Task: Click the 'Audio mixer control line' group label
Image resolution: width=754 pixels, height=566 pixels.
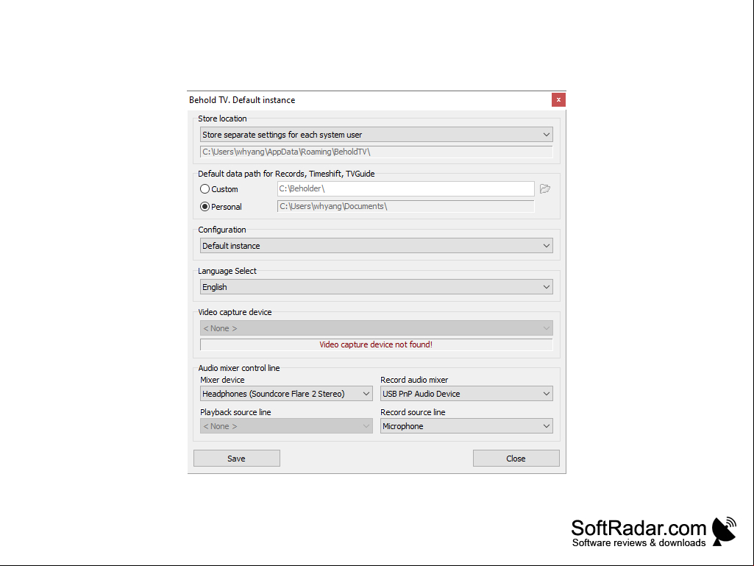Action: tap(239, 368)
